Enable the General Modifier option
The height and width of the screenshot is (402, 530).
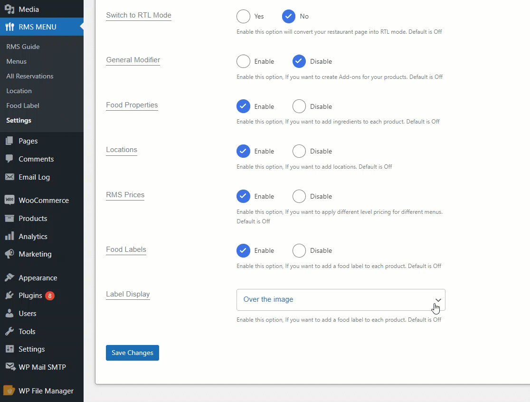click(x=243, y=61)
